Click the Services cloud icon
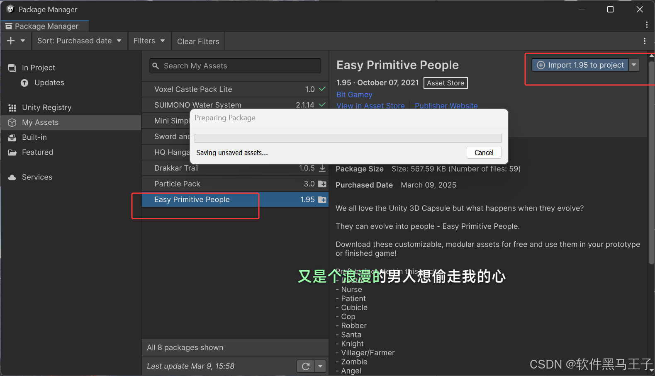655x376 pixels. [x=12, y=177]
